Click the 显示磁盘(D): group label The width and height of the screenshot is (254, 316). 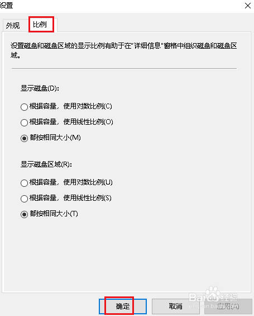[40, 88]
